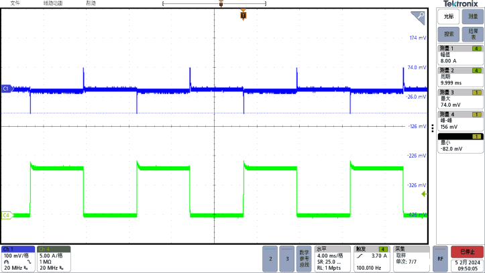Select the 测量 3 最大 measurement badge
485x273 pixels.
[461, 99]
